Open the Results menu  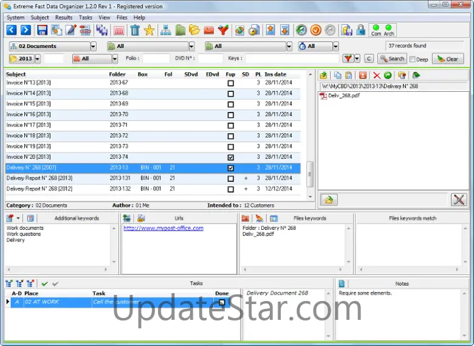64,18
